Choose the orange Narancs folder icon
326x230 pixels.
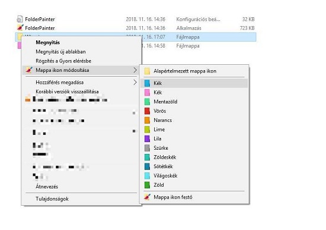pyautogui.click(x=147, y=120)
